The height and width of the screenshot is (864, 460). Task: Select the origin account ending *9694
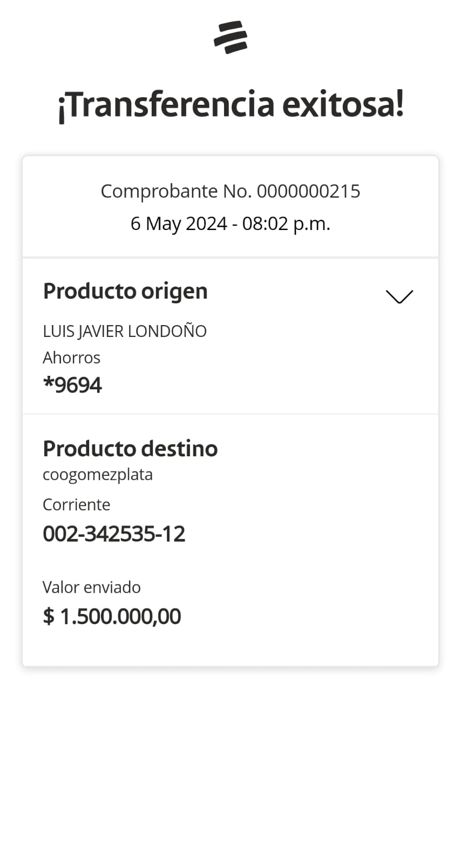coord(72,385)
